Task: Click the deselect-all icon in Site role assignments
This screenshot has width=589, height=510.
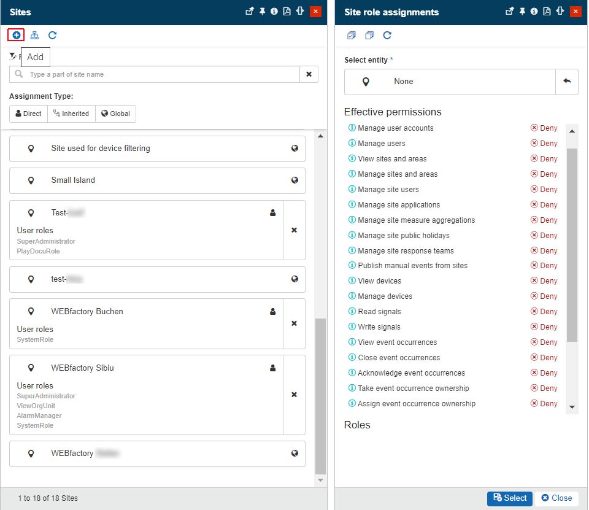Action: pos(369,35)
